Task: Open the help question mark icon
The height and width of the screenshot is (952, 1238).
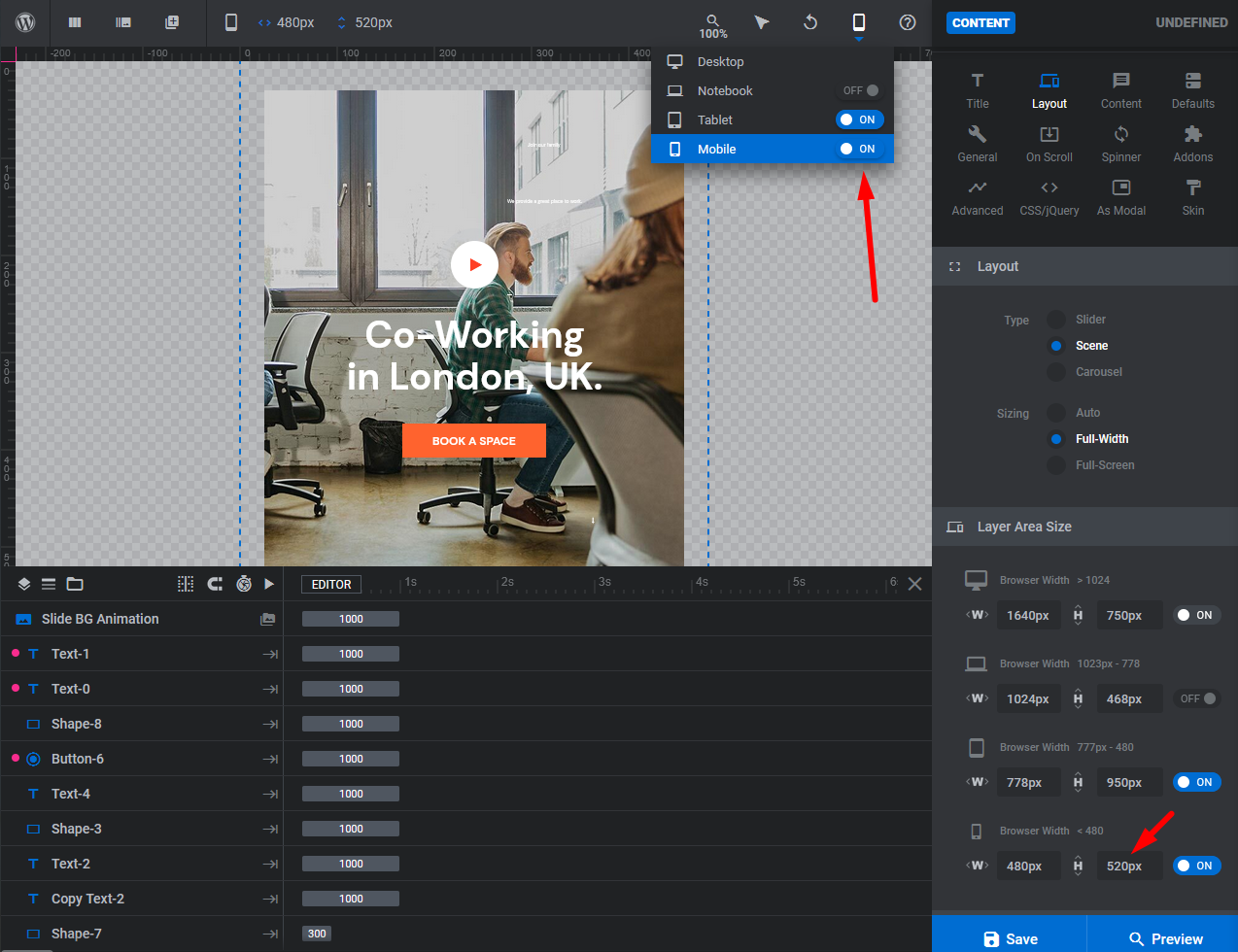Action: [x=908, y=22]
